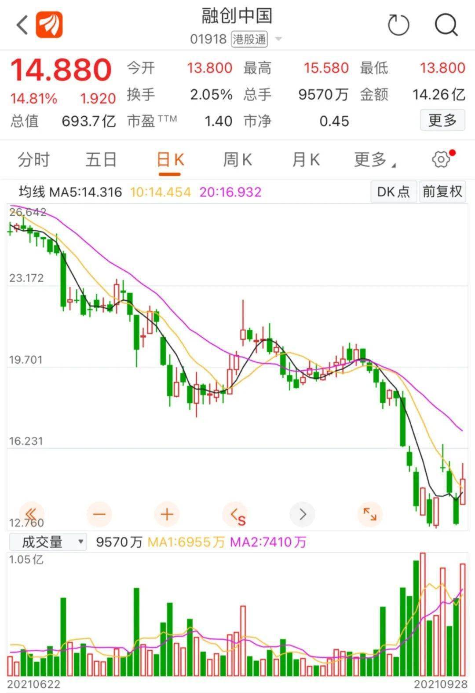Viewport: 475px width, 693px height.
Task: Open the orange app logo icon
Action: 49,25
